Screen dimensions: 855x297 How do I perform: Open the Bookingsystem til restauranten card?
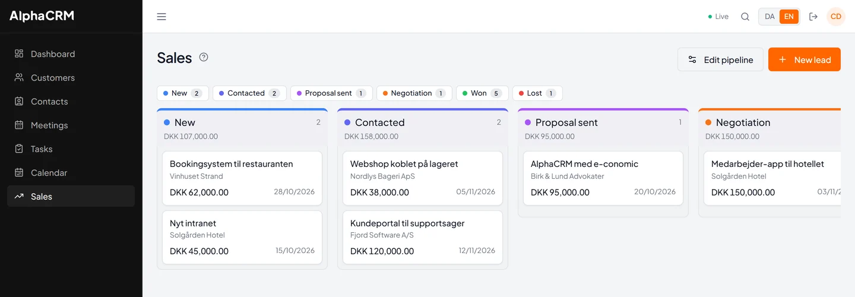coord(242,178)
